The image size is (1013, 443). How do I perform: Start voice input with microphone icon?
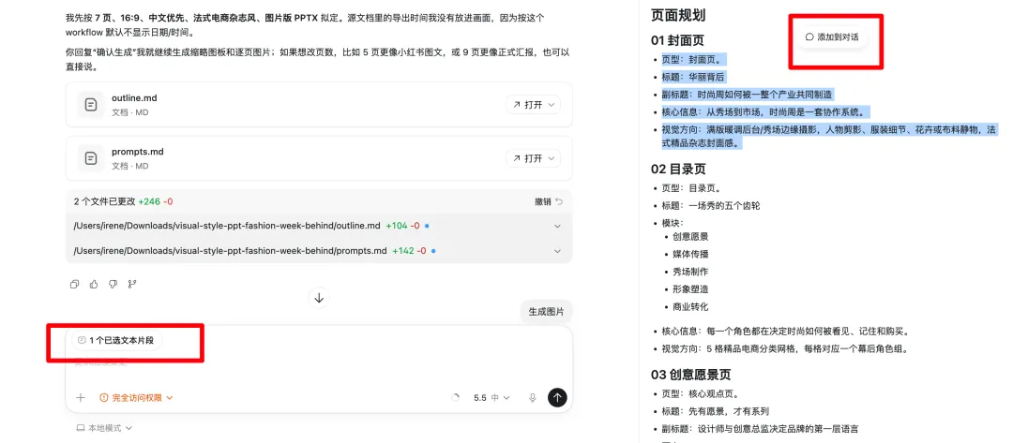[533, 397]
